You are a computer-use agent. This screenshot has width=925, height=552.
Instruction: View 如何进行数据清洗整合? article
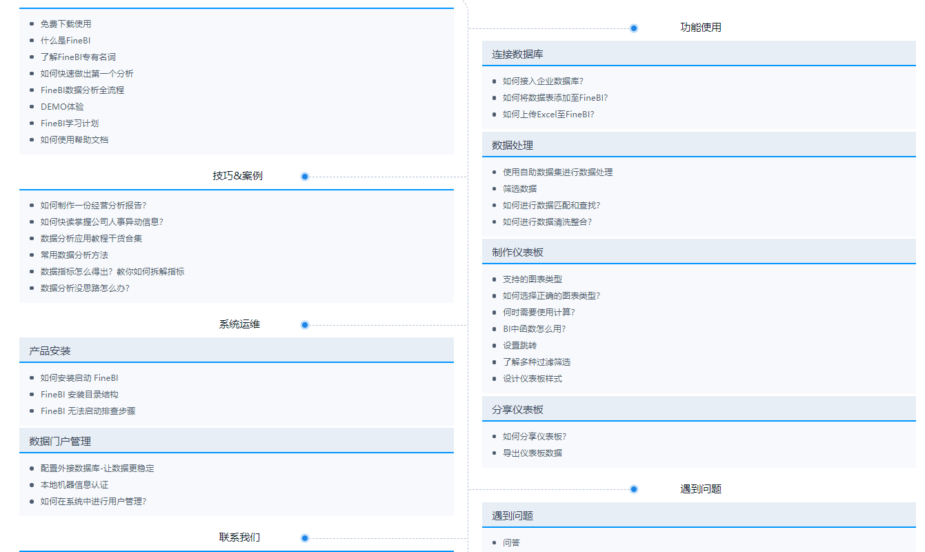[x=548, y=222]
